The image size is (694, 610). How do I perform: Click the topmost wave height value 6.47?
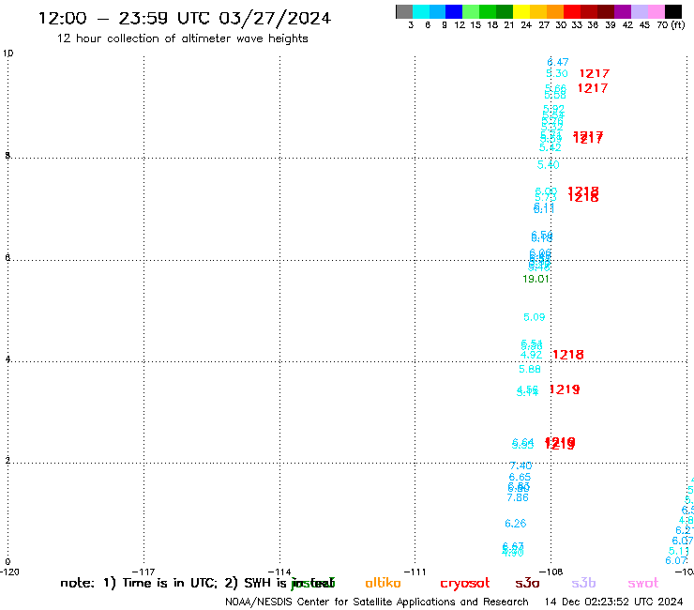[x=558, y=62]
